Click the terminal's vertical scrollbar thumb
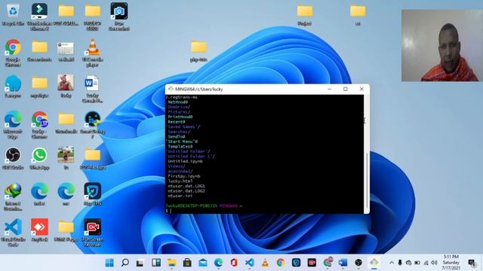 click(367, 180)
